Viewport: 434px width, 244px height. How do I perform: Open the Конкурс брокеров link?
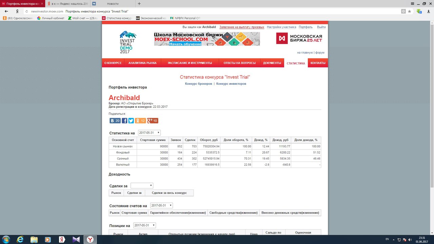point(198,84)
